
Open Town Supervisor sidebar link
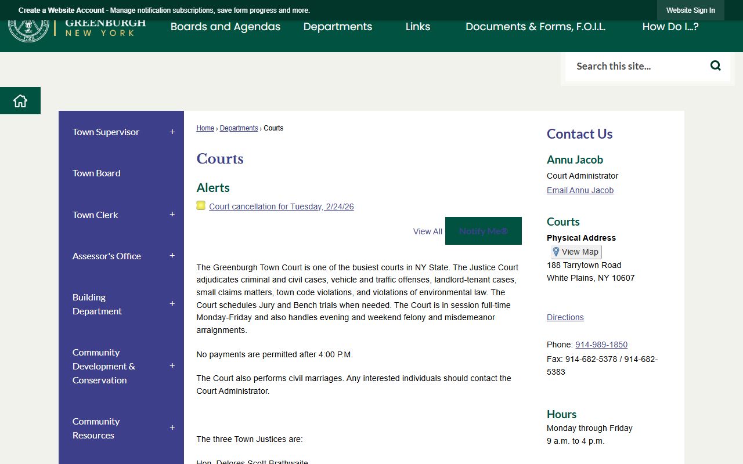pos(106,132)
